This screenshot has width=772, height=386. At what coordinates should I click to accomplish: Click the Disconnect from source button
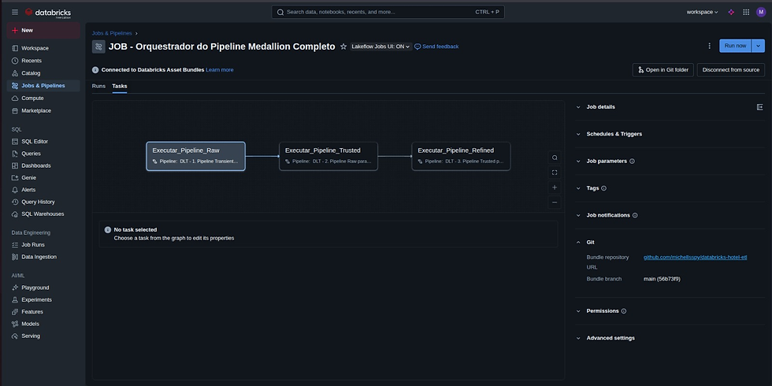pyautogui.click(x=730, y=70)
